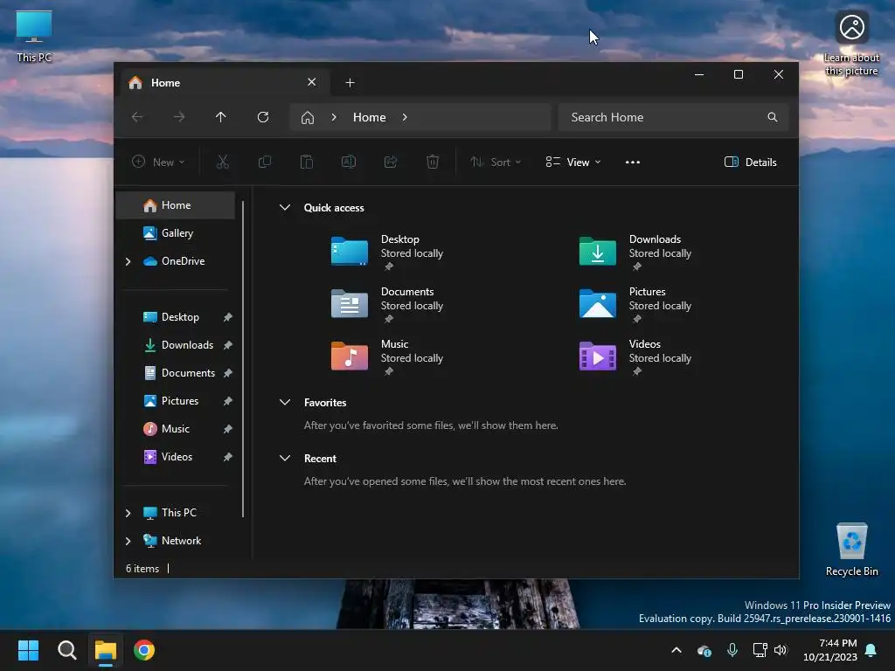This screenshot has height=671, width=895.
Task: Open Chrome from the taskbar
Action: coord(144,650)
